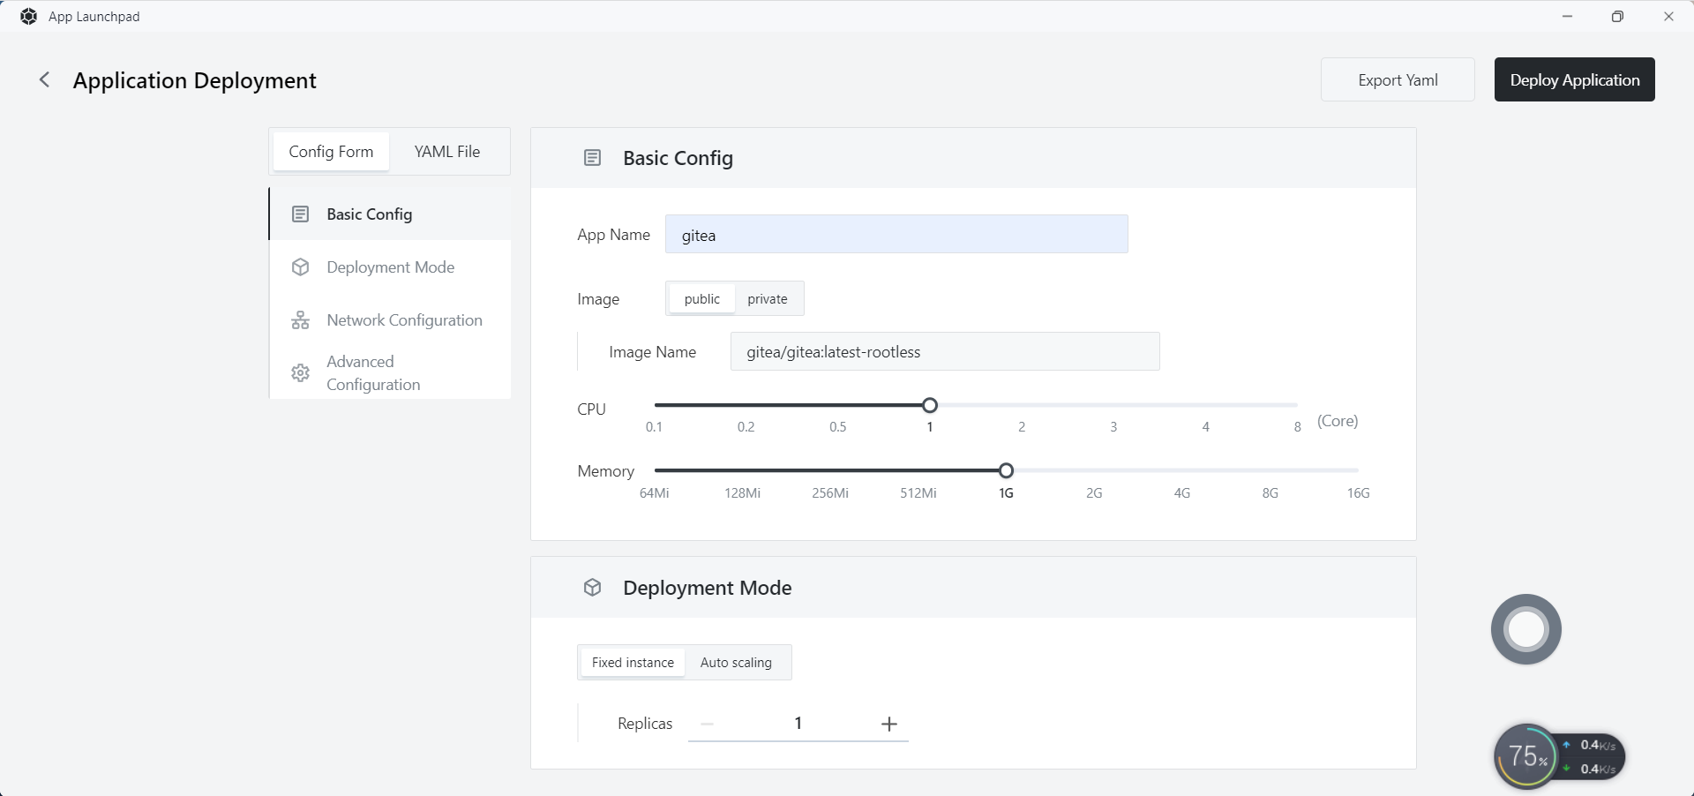Set Memory slider to 4G mark
Viewport: 1694px width, 796px height.
[1181, 471]
